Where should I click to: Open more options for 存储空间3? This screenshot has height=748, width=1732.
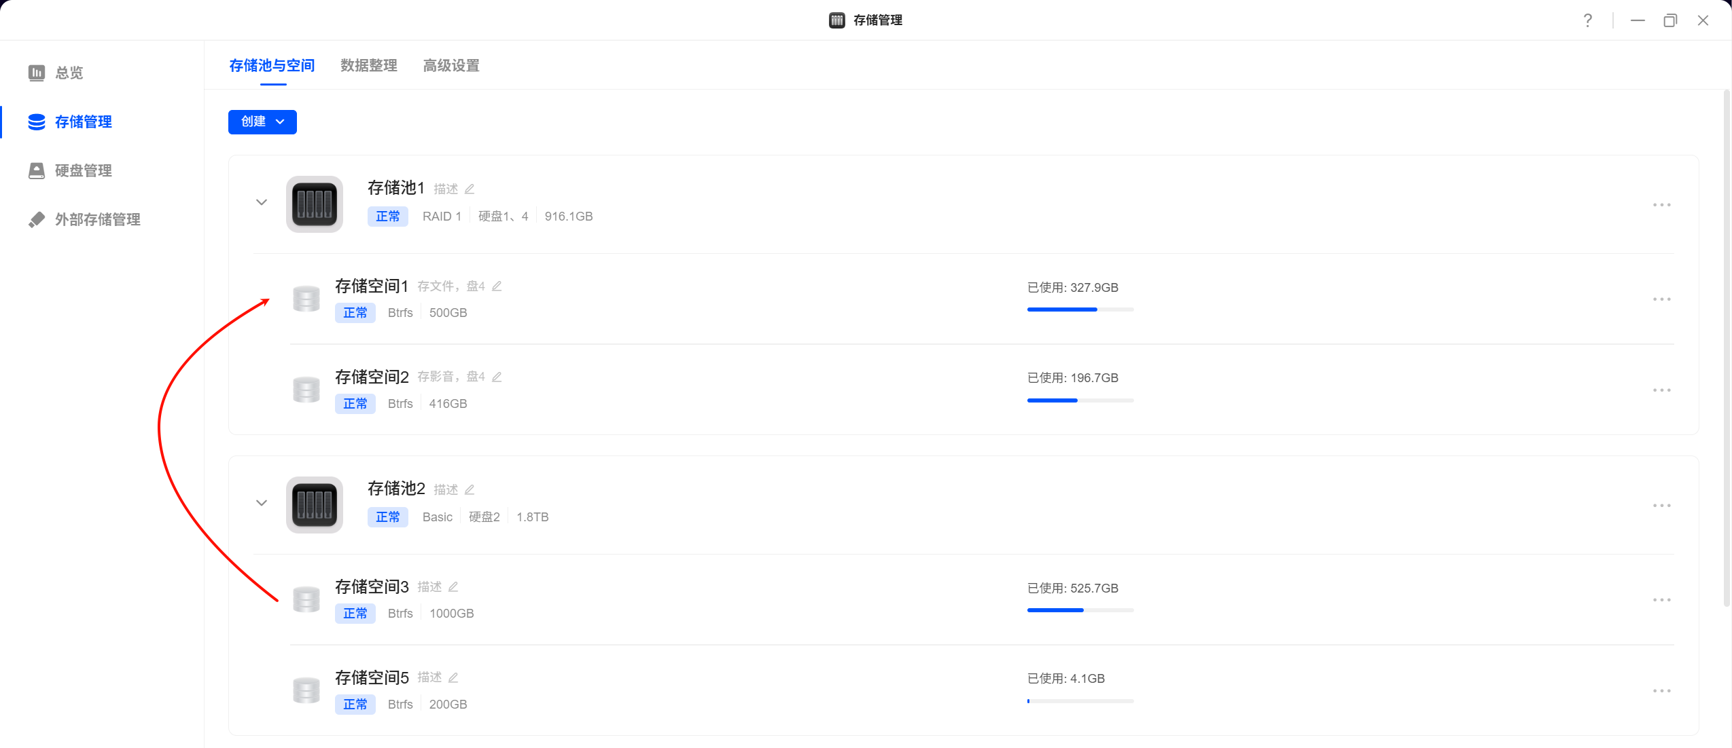click(x=1661, y=600)
